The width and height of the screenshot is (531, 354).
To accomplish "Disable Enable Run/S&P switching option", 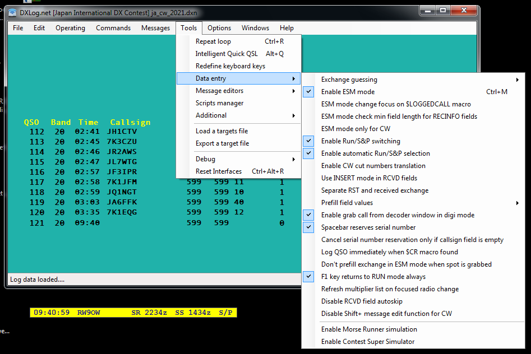I will (361, 141).
